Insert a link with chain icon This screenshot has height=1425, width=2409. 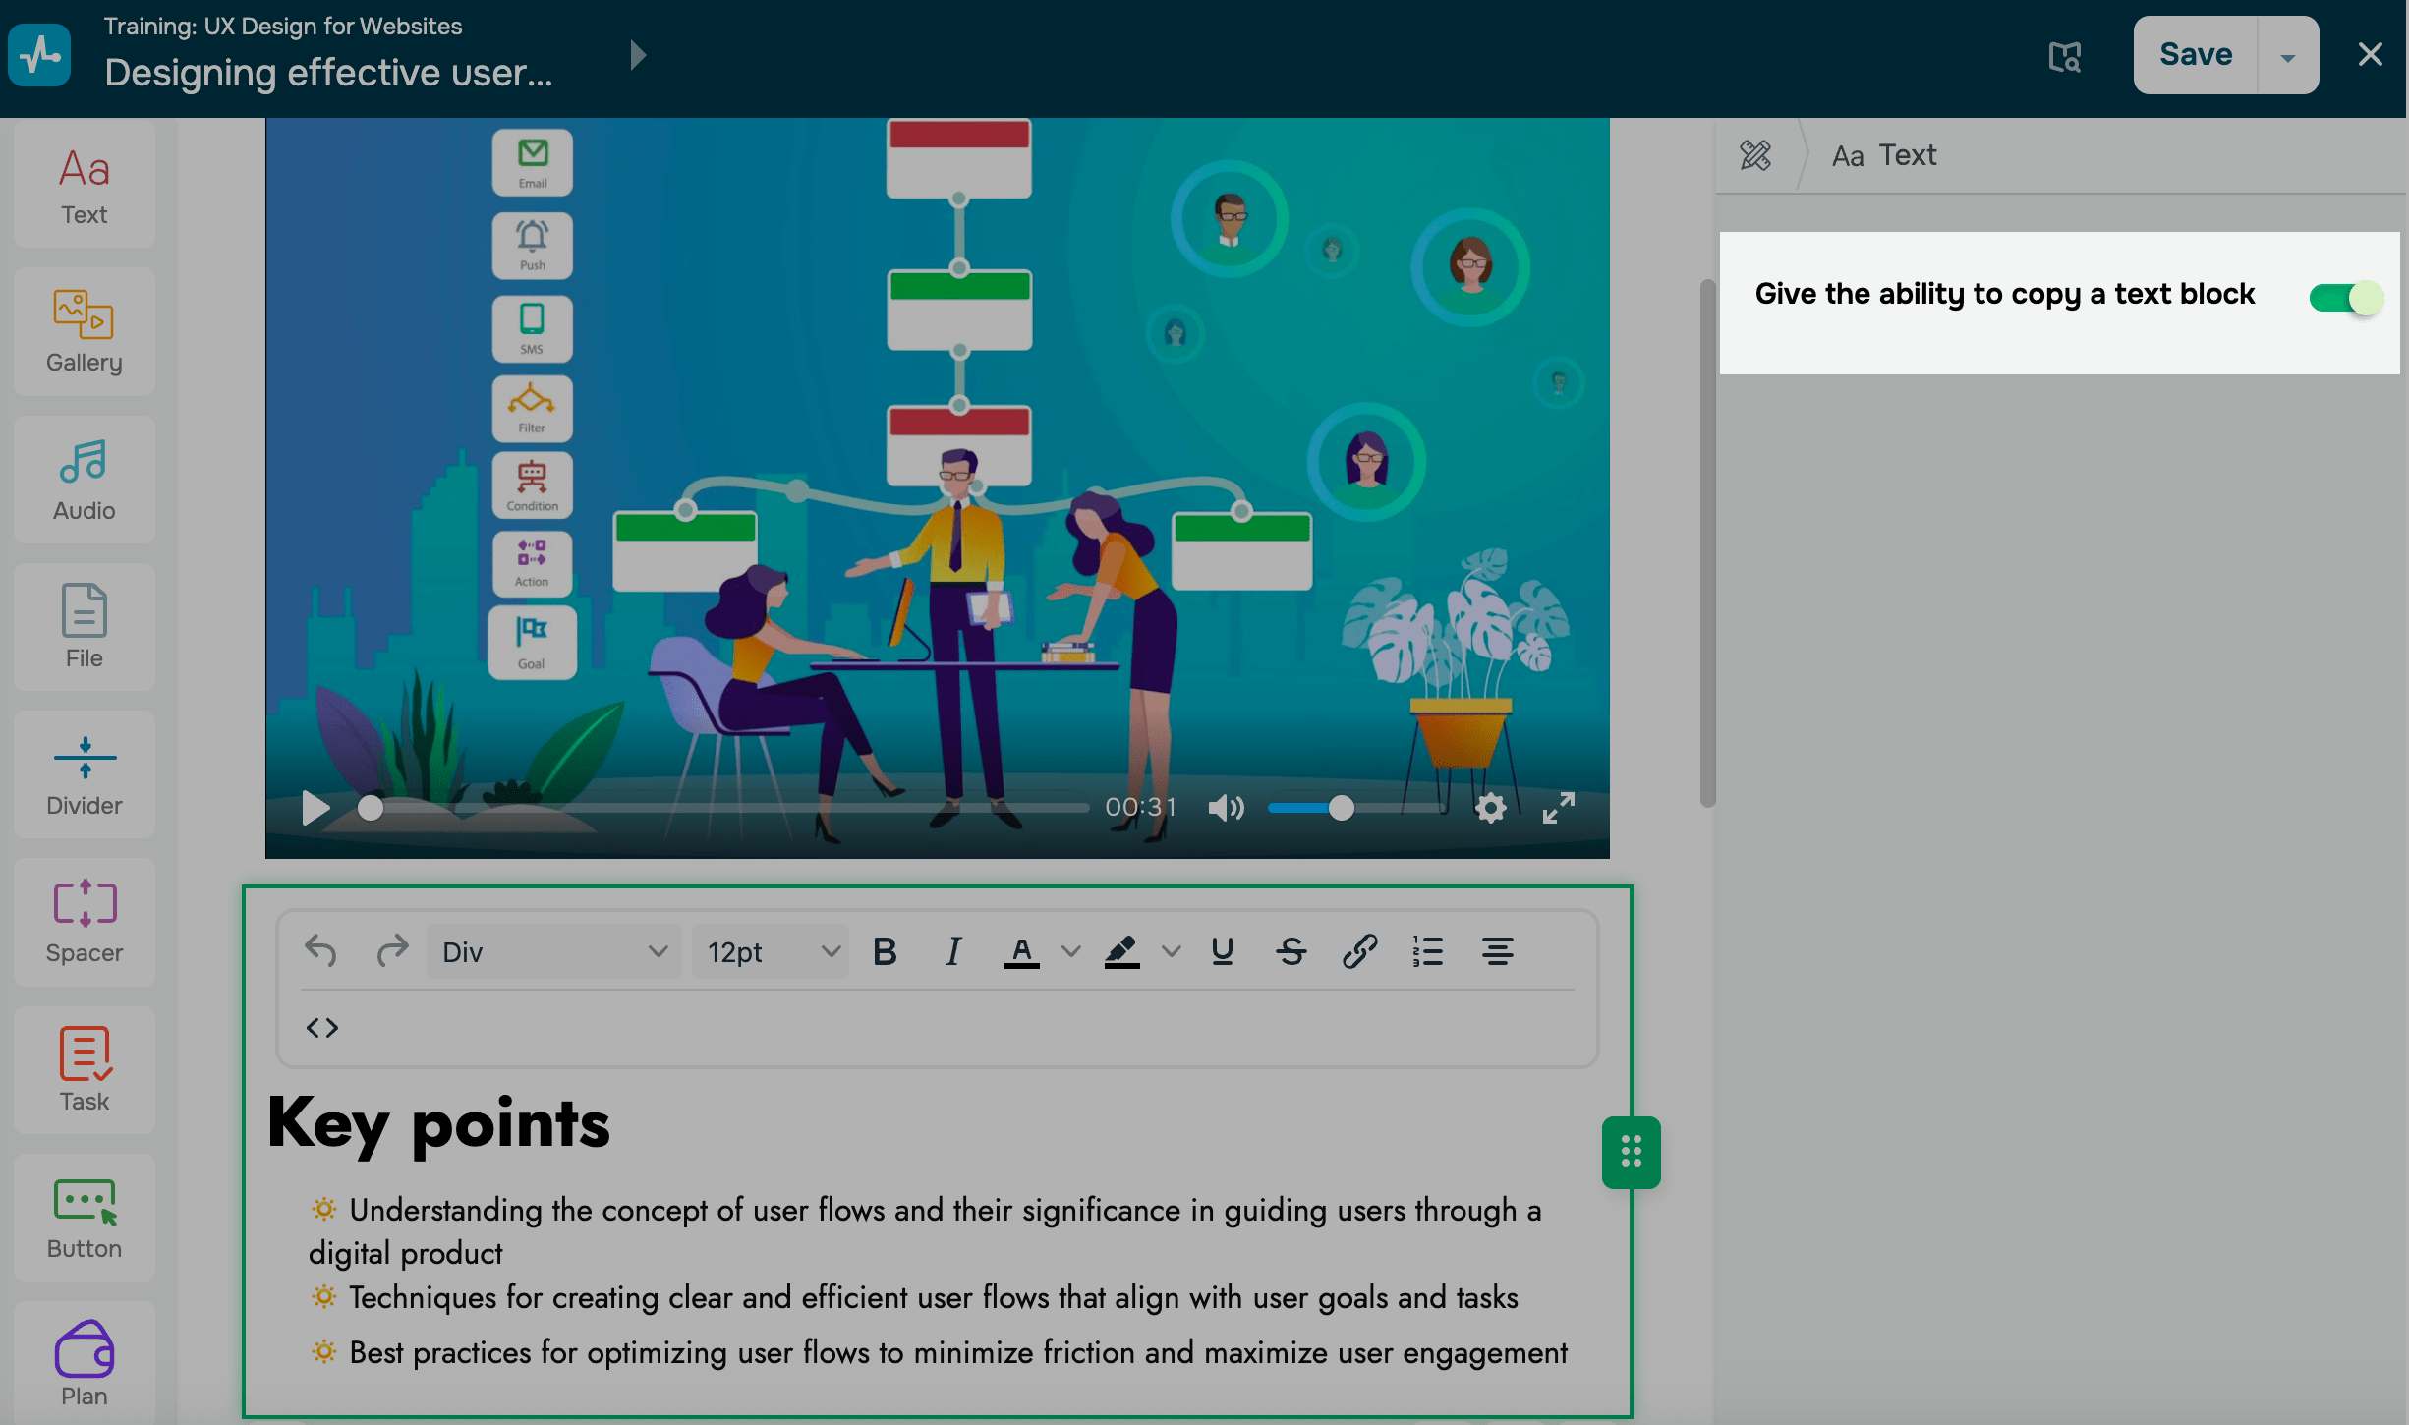click(x=1359, y=951)
